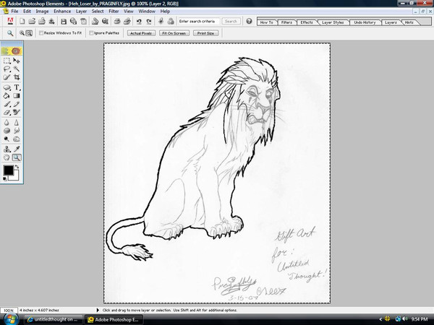Select the Pencil tool

[17, 104]
